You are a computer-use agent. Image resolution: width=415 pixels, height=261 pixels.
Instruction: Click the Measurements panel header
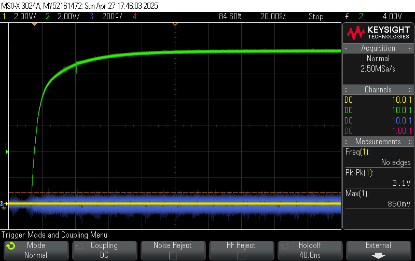coord(378,141)
